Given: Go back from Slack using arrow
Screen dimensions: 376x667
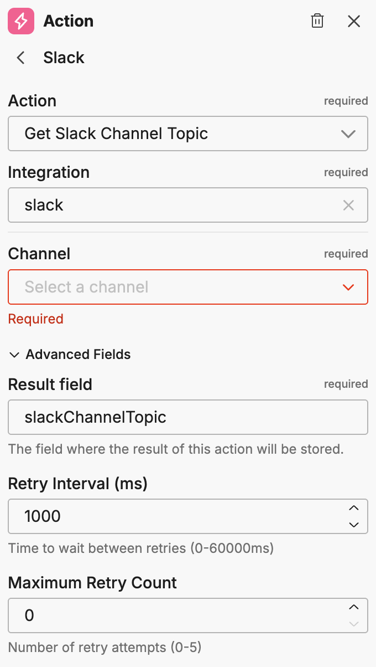Looking at the screenshot, I should click(21, 58).
